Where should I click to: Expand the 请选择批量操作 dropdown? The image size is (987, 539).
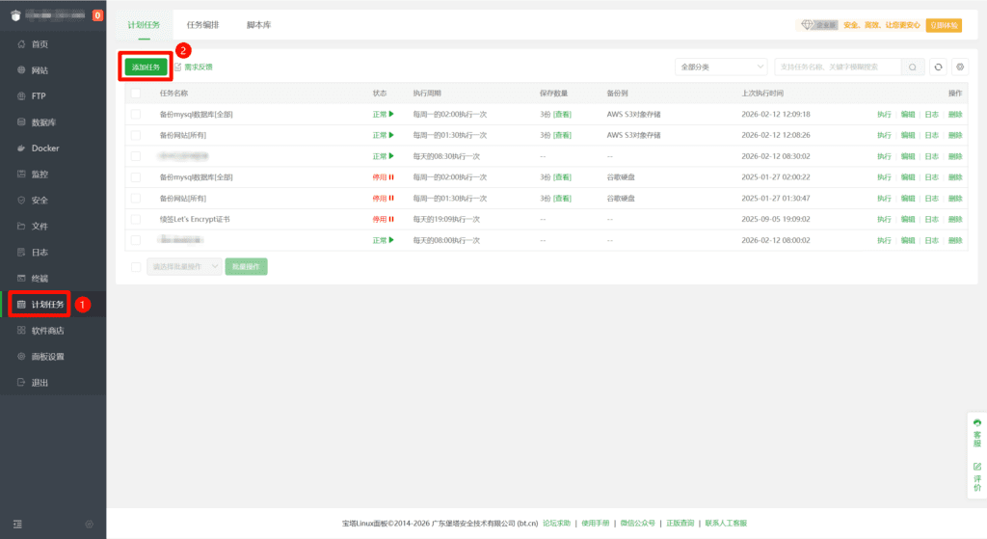(x=184, y=266)
